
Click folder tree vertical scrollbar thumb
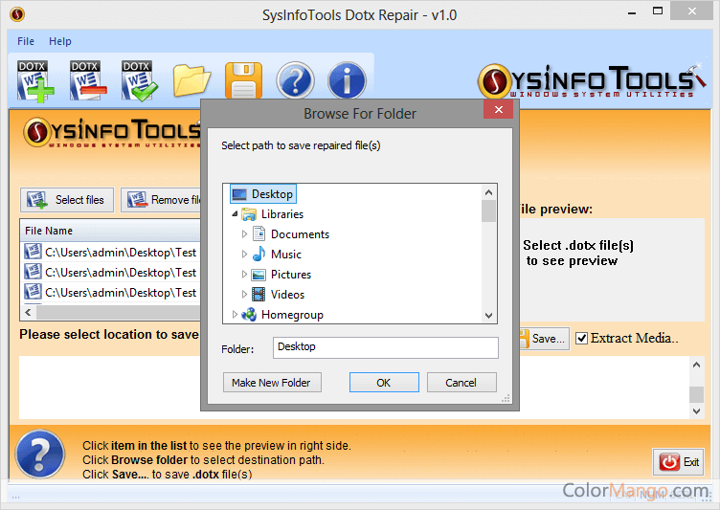coord(488,211)
